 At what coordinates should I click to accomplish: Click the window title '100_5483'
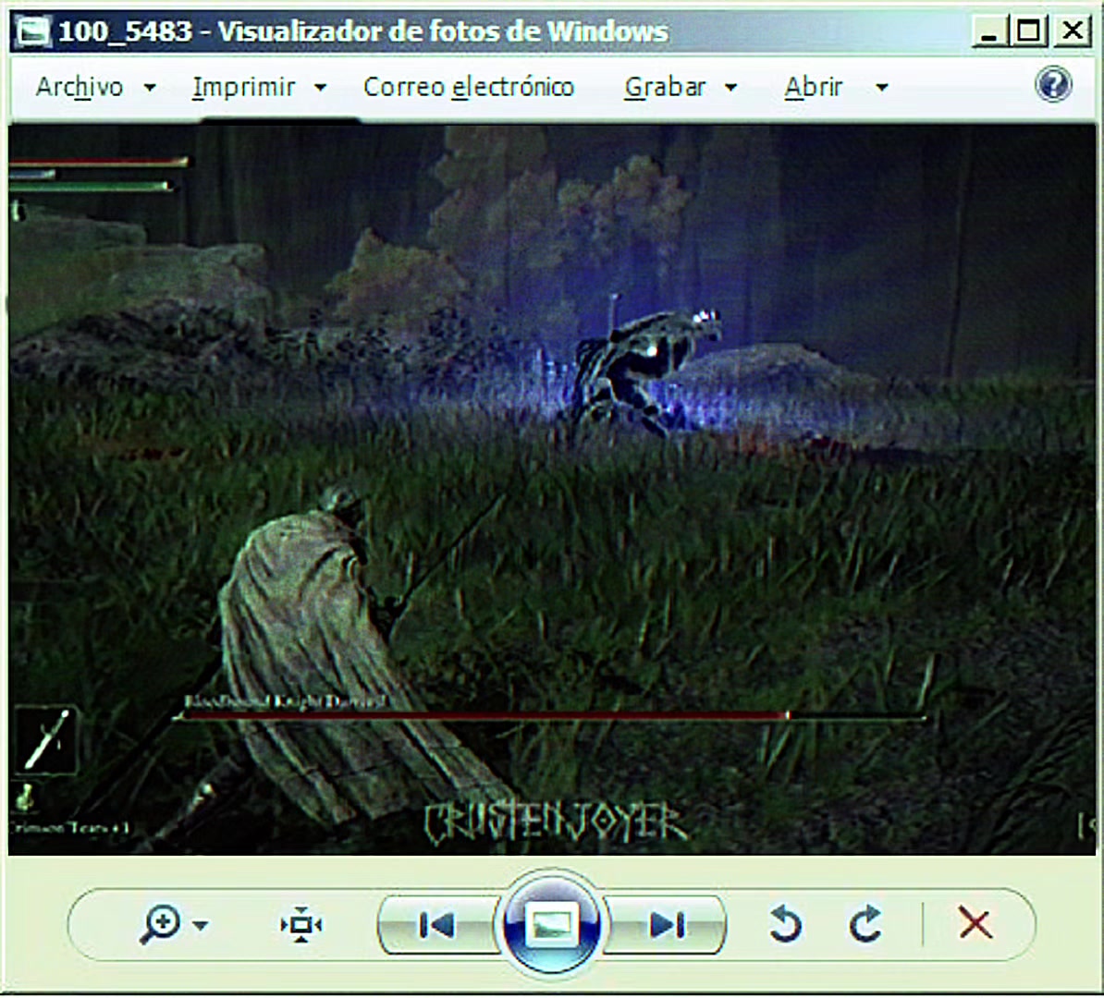(126, 31)
